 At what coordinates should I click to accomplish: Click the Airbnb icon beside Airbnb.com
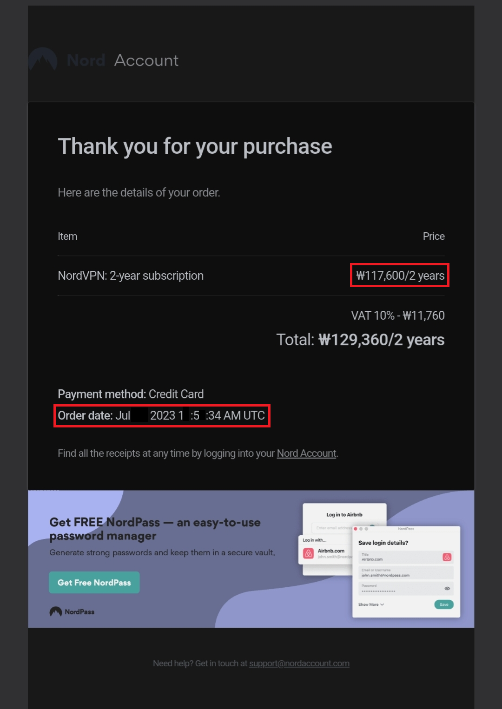click(x=308, y=553)
